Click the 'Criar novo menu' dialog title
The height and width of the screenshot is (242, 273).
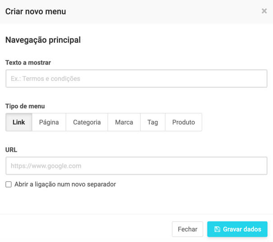click(36, 11)
